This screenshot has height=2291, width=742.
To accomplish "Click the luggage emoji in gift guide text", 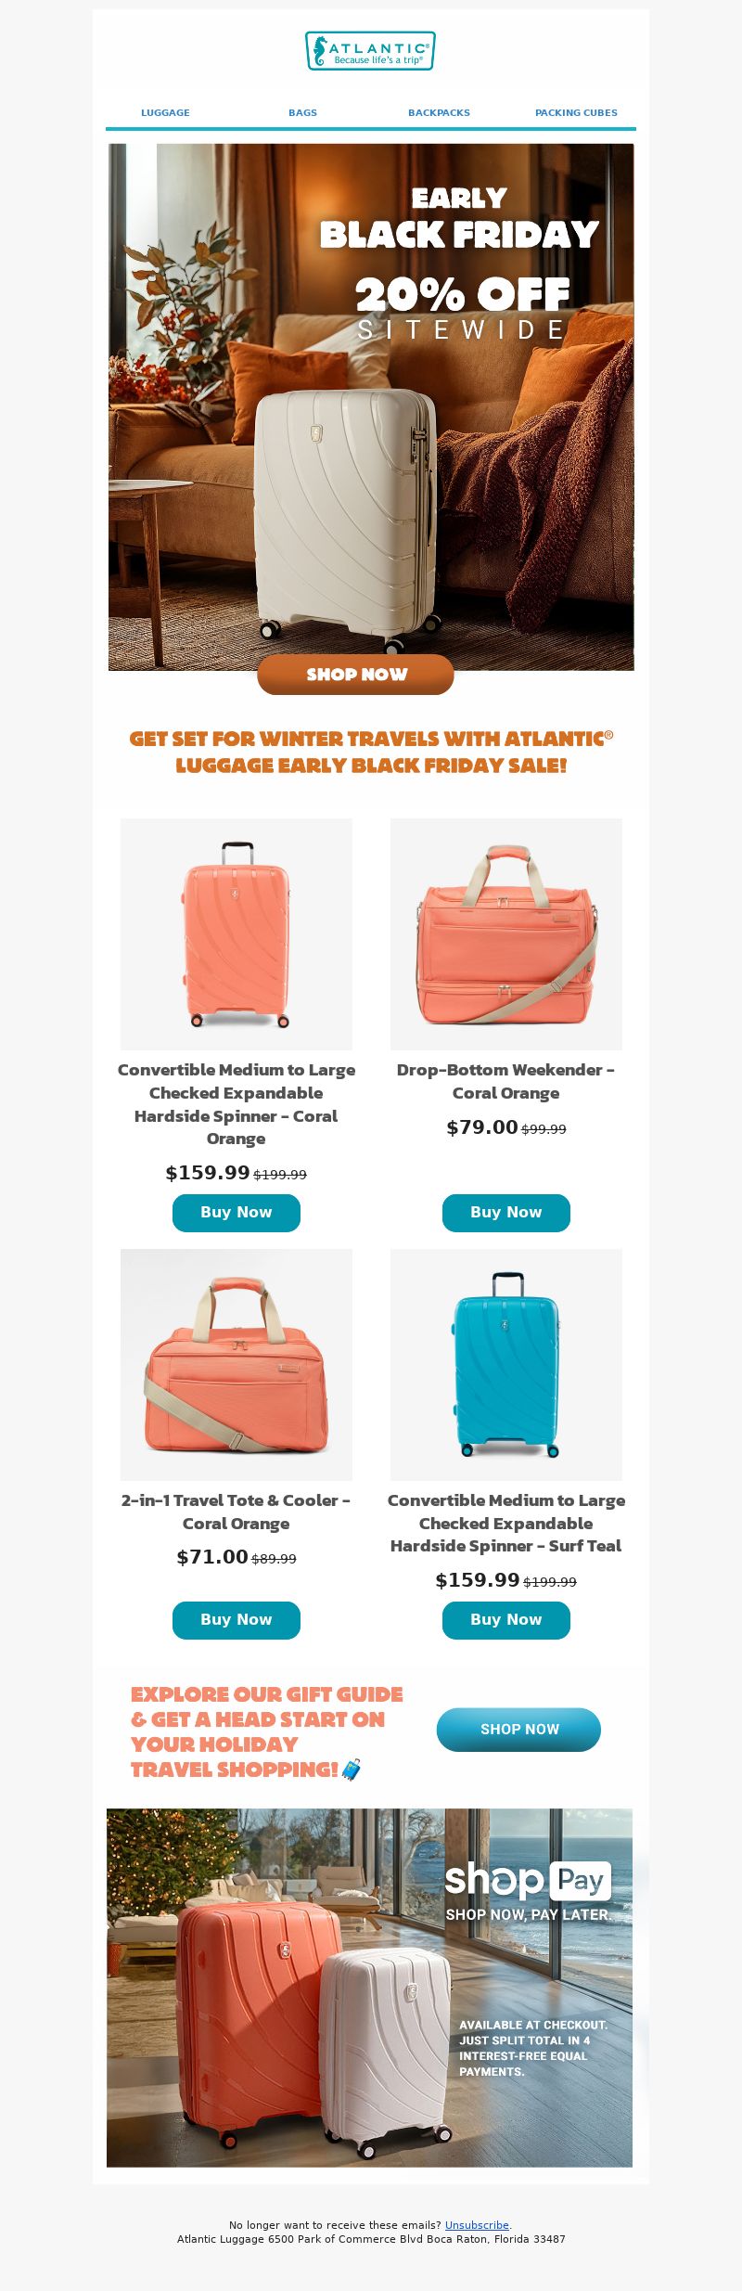I will (x=352, y=1770).
